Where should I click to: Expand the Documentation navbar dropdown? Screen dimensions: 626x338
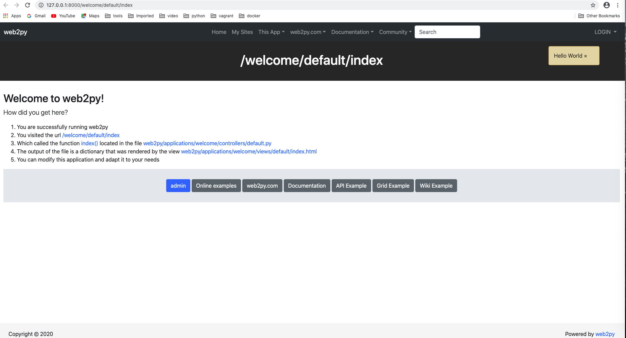pyautogui.click(x=352, y=32)
